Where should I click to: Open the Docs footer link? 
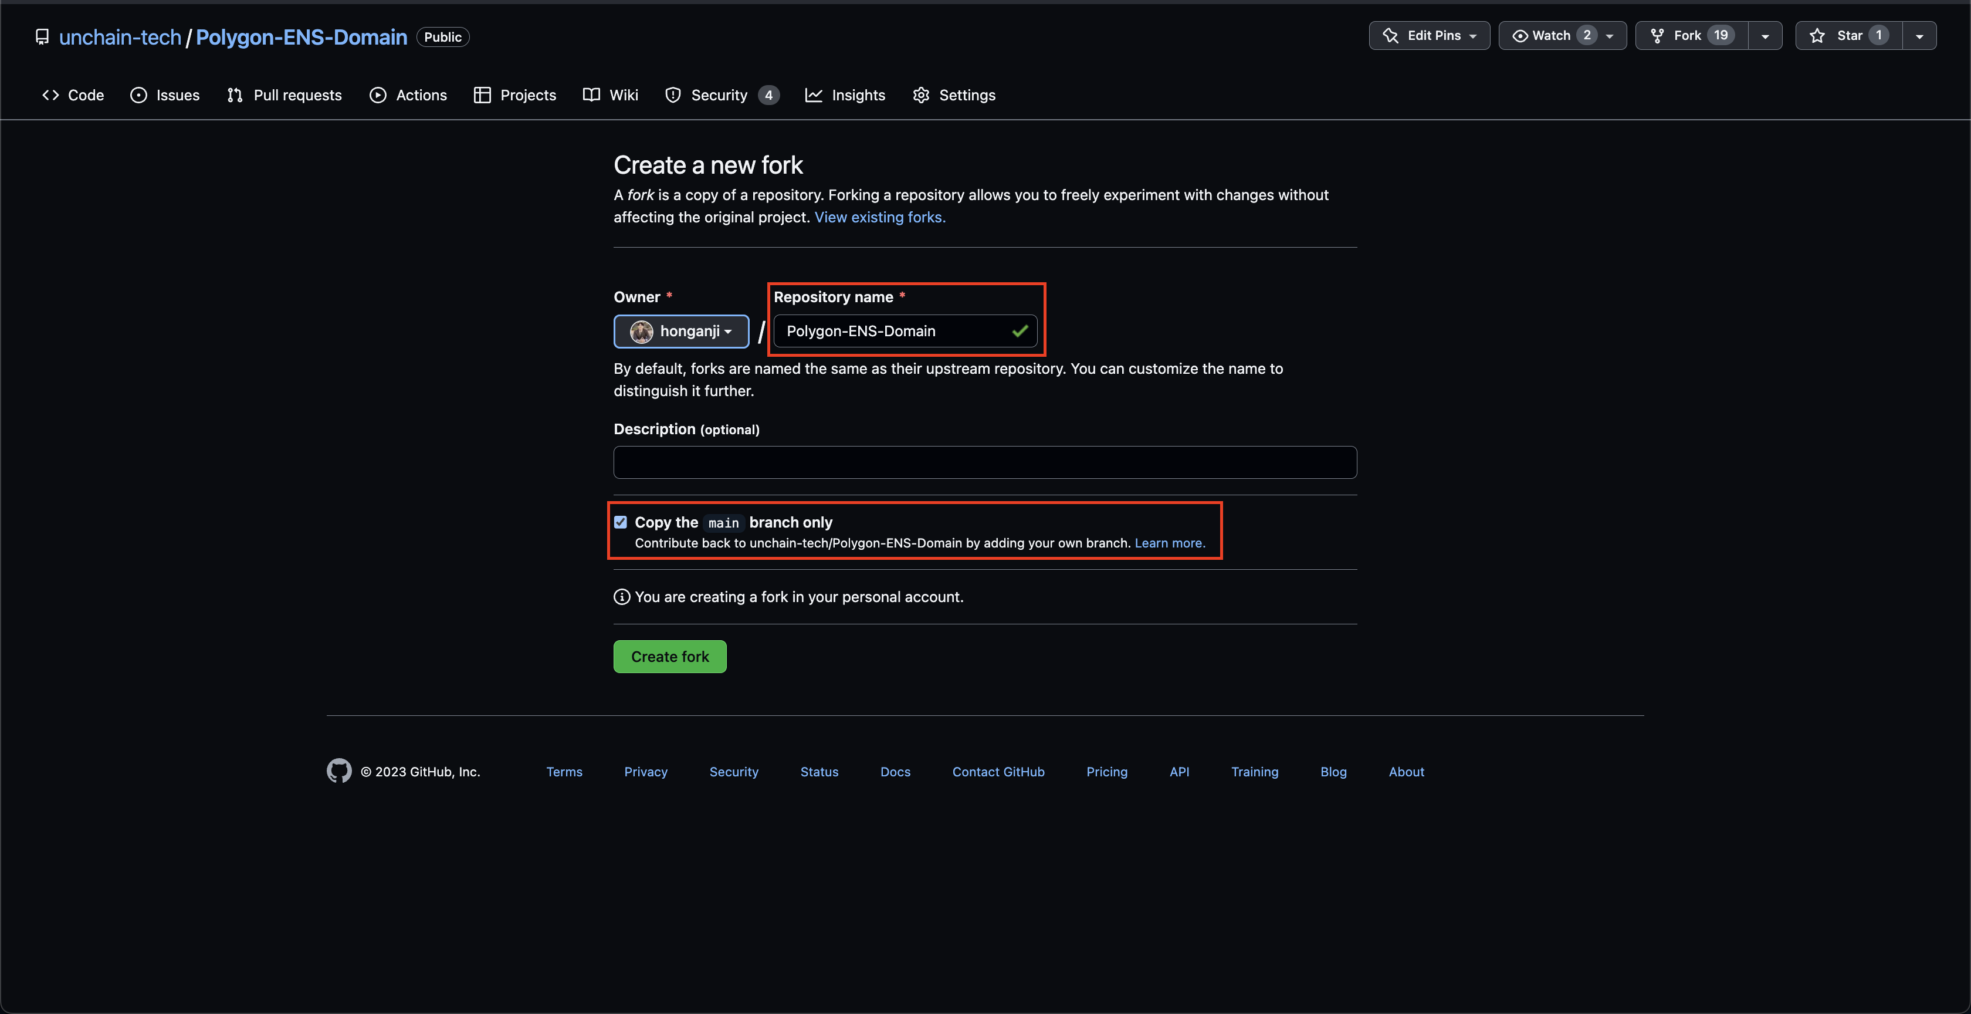(x=895, y=772)
